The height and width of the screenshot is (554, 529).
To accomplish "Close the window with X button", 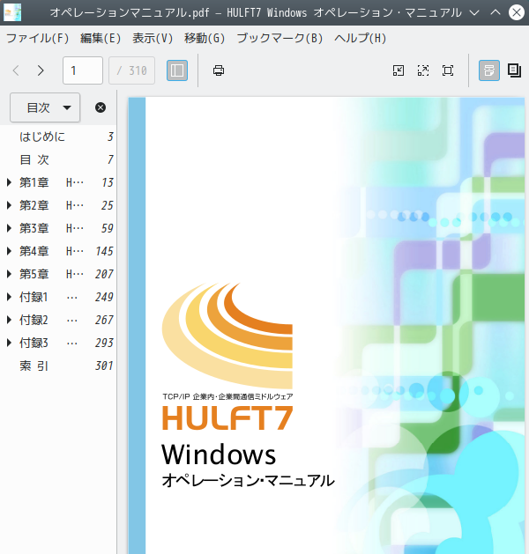I will tap(517, 12).
